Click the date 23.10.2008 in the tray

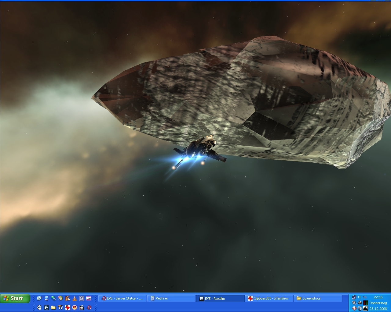coord(378,309)
